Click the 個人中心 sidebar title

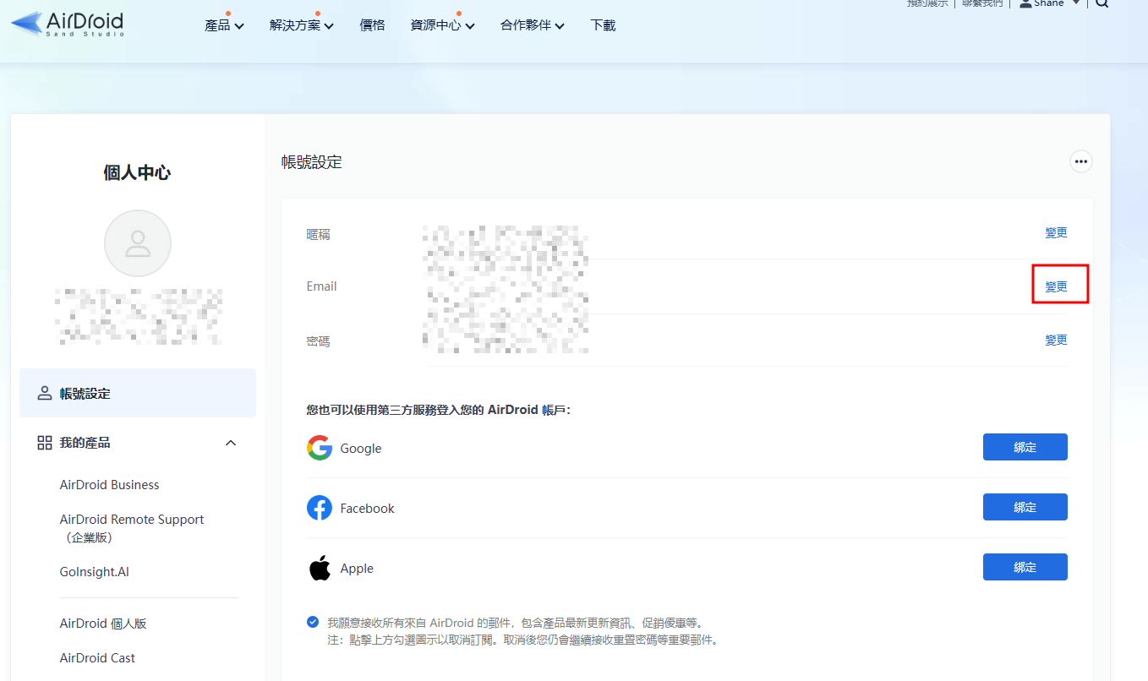point(137,173)
